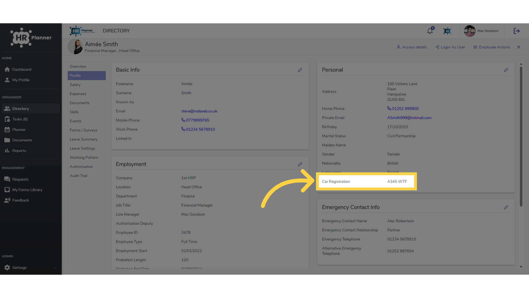Edit Employment section pencil icon
Viewport: 529px width, 298px height.
300,164
